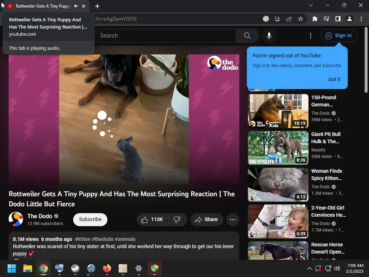This screenshot has height=277, width=369.
Task: Subscribe to The Dodo channel
Action: coord(90,220)
